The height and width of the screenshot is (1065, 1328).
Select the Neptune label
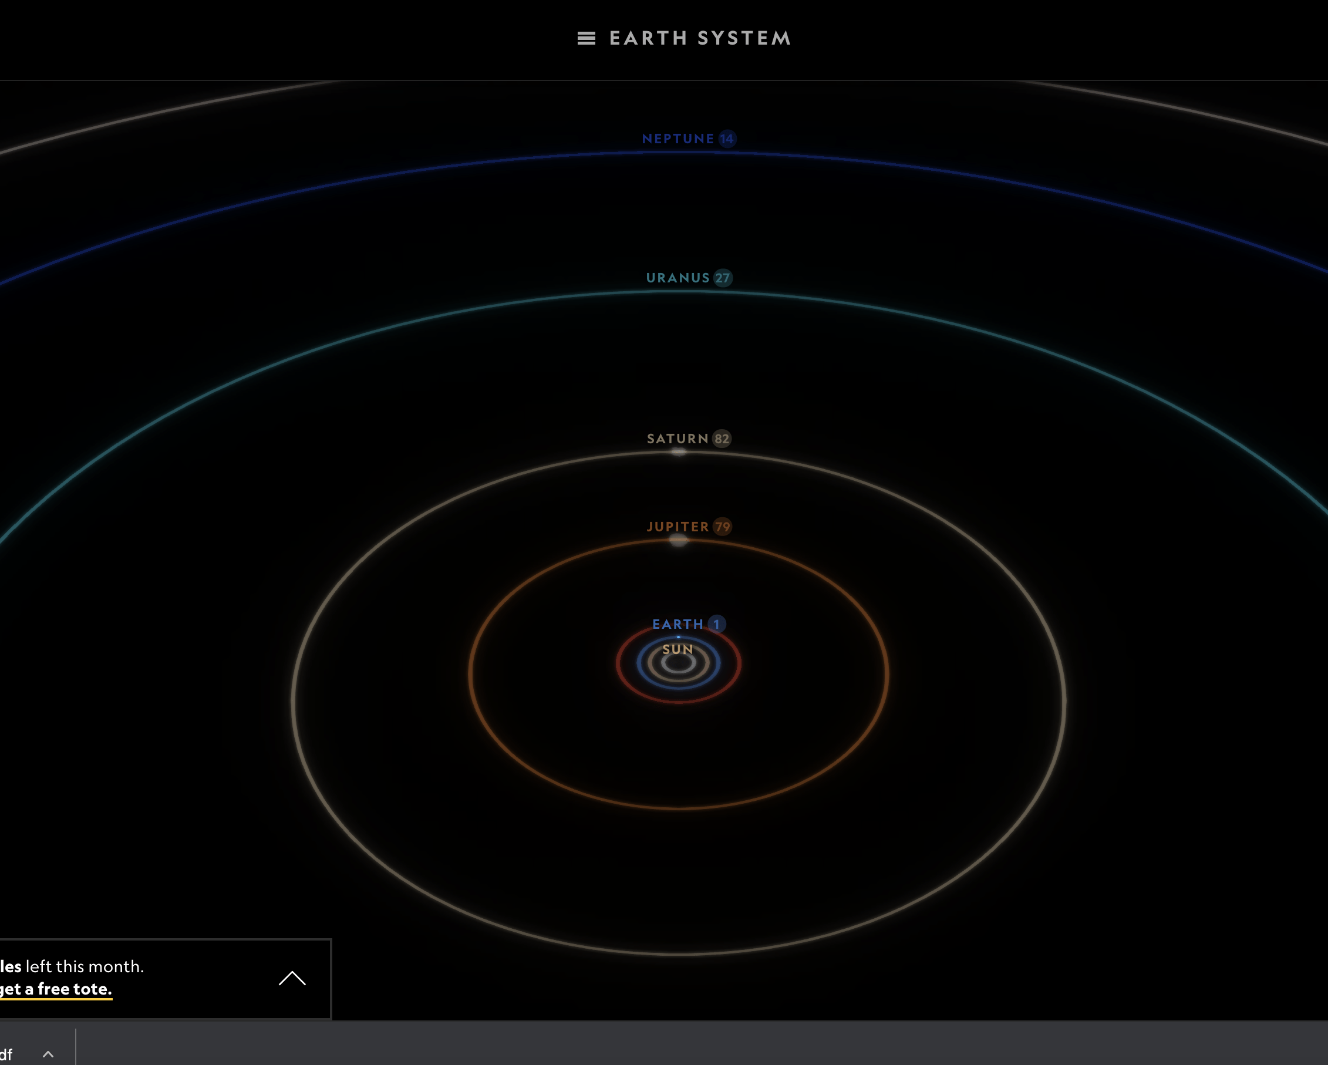coord(678,139)
